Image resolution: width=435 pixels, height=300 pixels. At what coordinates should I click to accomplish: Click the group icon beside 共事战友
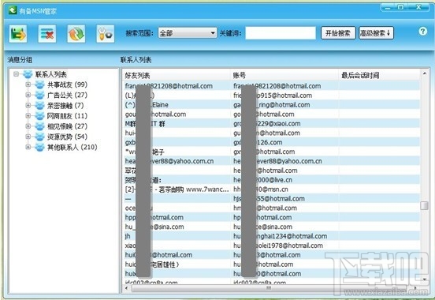(x=39, y=84)
